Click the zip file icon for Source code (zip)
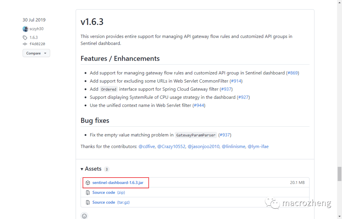Viewport: 342px width, 219px height. (88, 193)
